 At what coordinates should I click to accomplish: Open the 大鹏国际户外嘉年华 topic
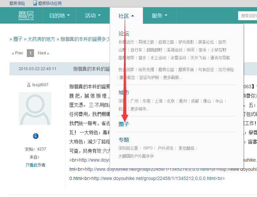pyautogui.click(x=136, y=156)
